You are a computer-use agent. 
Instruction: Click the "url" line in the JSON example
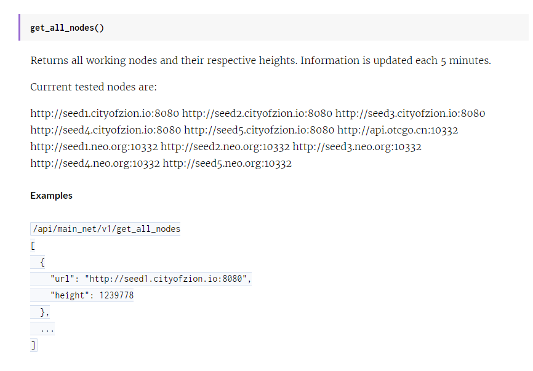(x=151, y=279)
